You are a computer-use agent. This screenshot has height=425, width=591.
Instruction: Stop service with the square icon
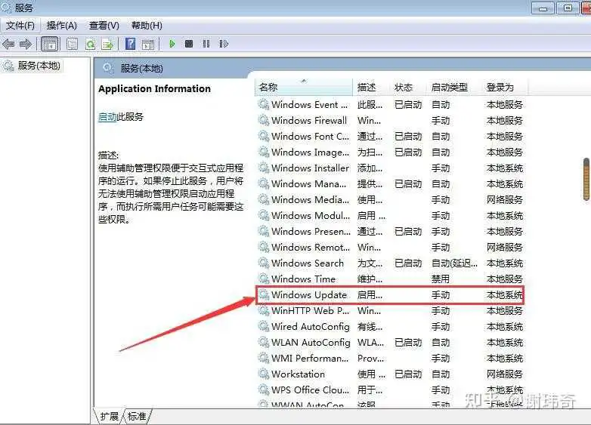189,44
